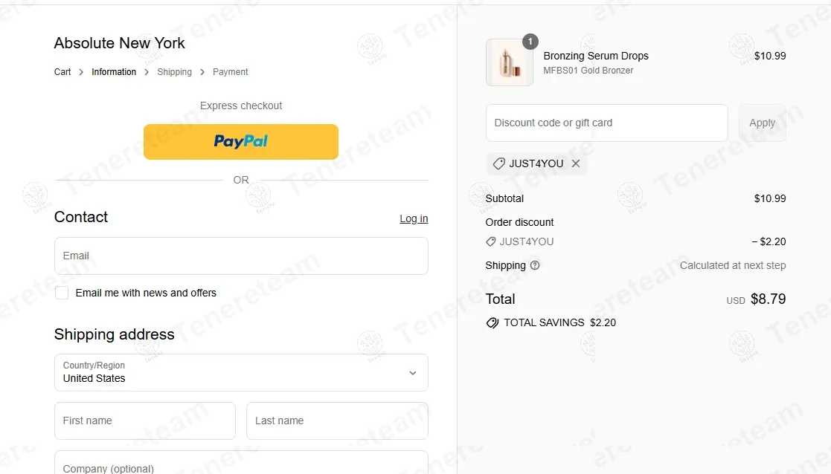Click the Log in link

click(x=414, y=218)
